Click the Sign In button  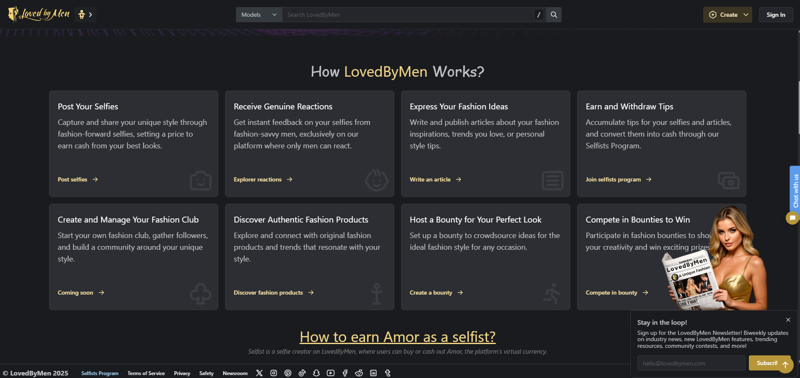776,15
